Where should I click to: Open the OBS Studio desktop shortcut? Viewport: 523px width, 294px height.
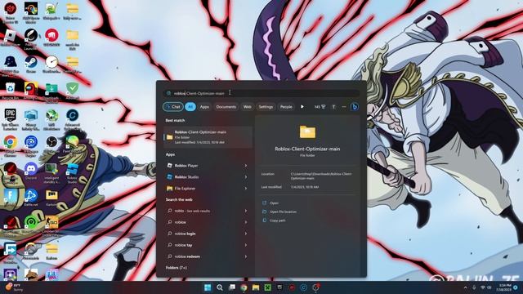coord(51,144)
